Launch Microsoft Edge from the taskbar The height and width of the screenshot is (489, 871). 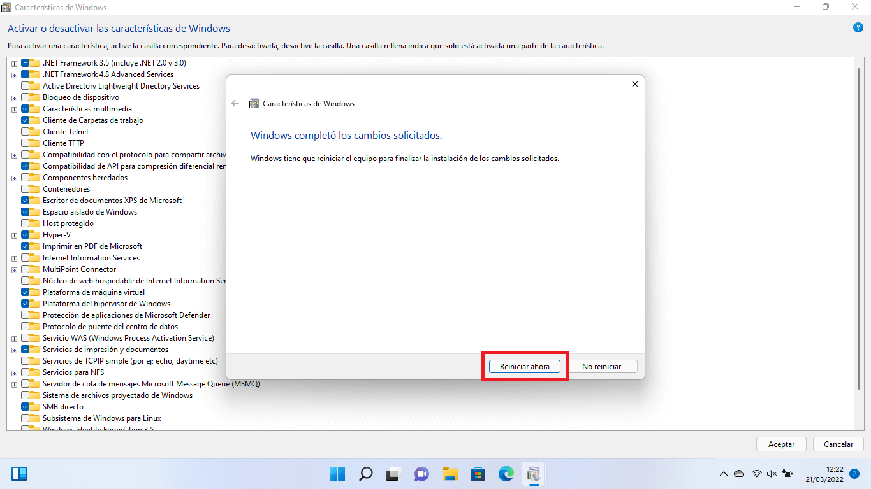506,474
